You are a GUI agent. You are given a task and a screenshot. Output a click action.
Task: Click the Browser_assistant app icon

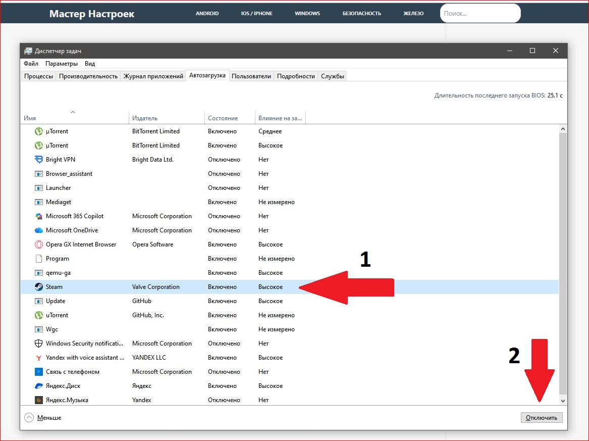click(x=39, y=174)
